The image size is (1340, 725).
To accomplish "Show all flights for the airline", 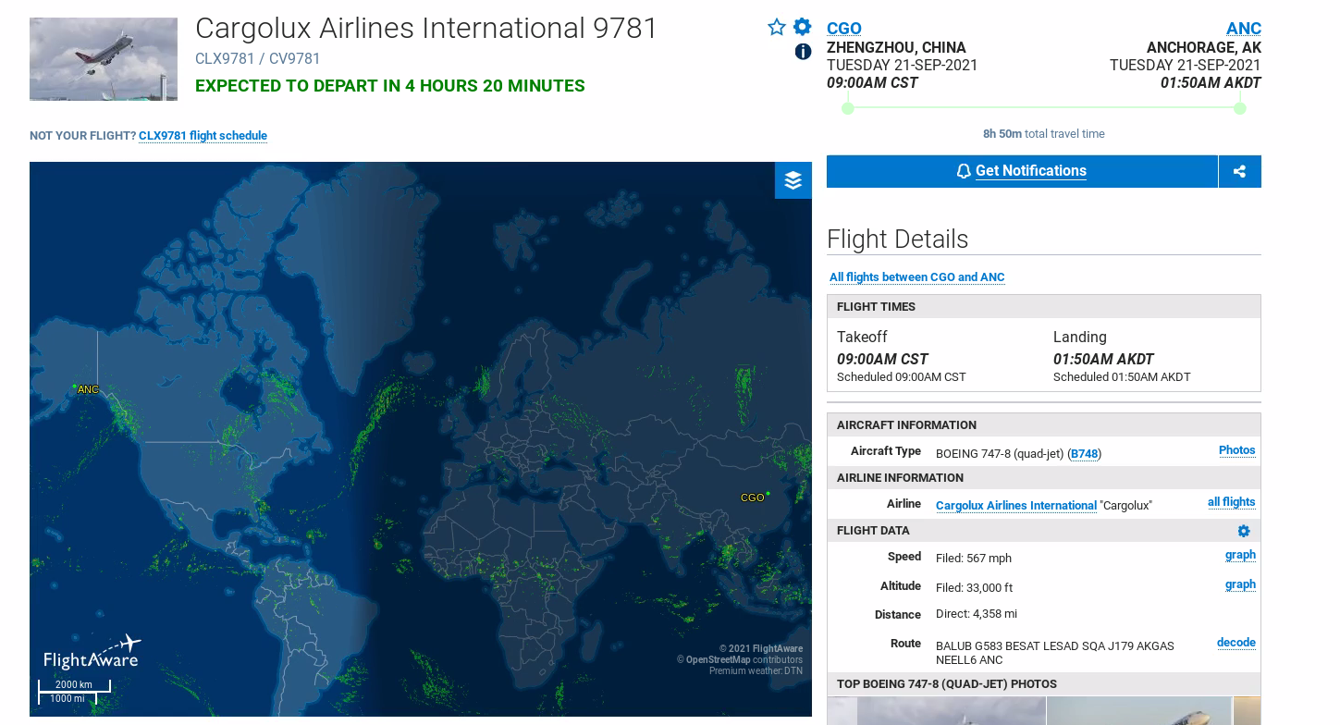I will click(1231, 502).
